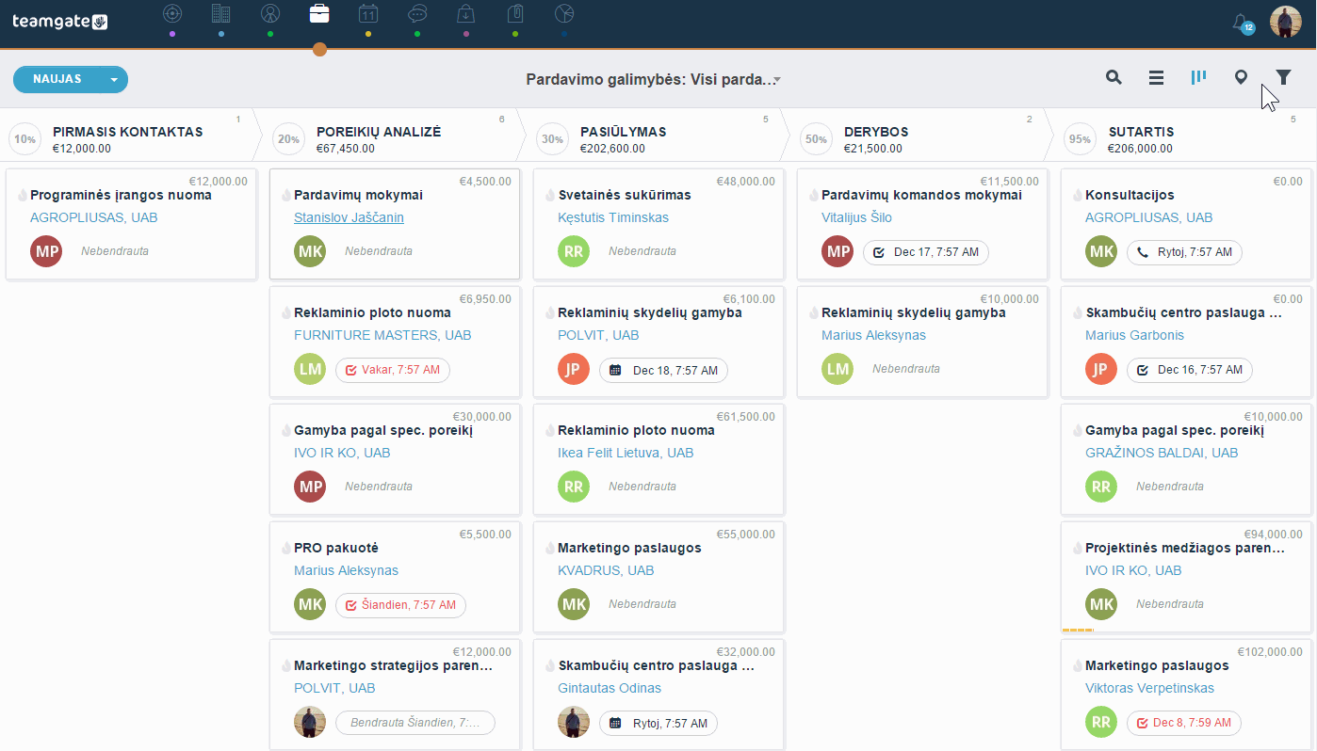The height and width of the screenshot is (751, 1317).
Task: Switch to list view icon
Action: pos(1156,78)
